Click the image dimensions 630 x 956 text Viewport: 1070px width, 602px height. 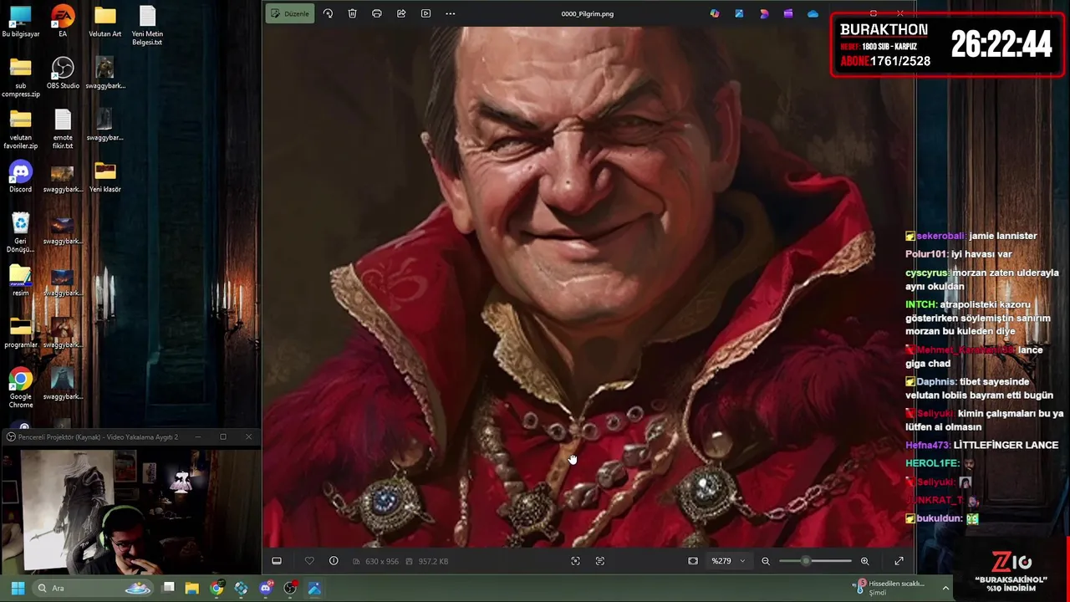point(381,561)
